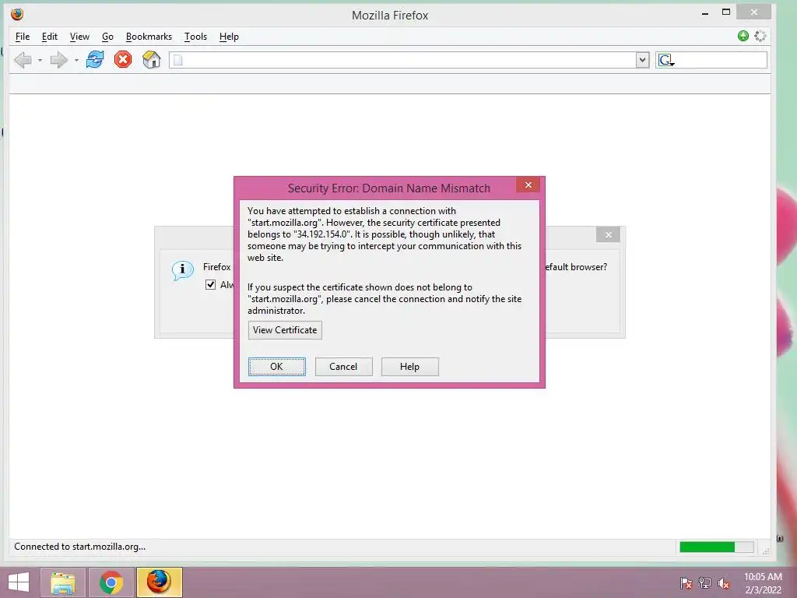Open Google Chrome from taskbar
The height and width of the screenshot is (598, 797).
coord(111,582)
